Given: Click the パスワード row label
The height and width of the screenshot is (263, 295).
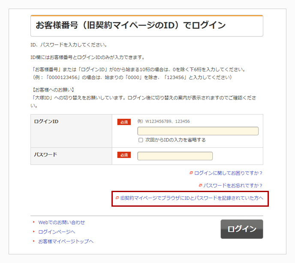Looking at the screenshot, I should [x=45, y=155].
